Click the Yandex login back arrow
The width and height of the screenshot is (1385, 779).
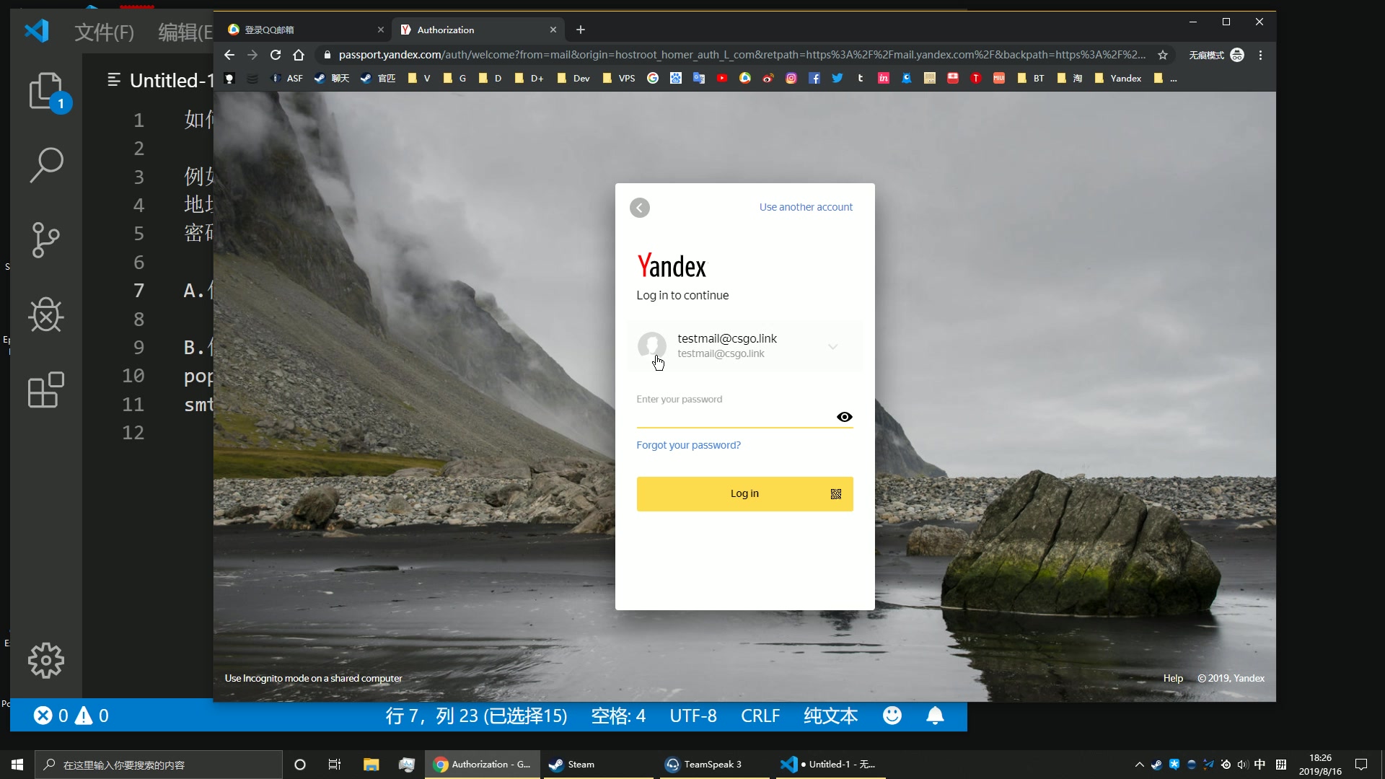click(x=640, y=207)
